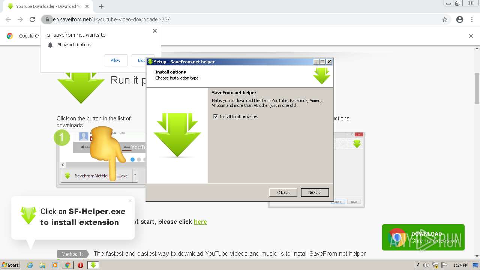Click the SaveFromNetHelper.exe download item
The width and height of the screenshot is (480, 270).
click(x=97, y=175)
